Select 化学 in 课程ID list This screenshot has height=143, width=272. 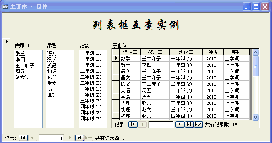click(x=52, y=77)
